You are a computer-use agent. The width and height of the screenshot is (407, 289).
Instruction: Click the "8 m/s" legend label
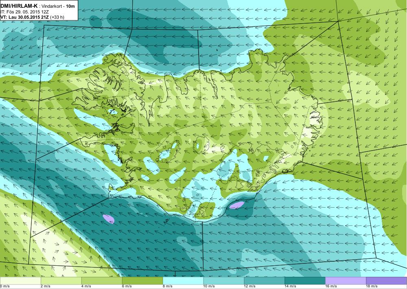point(168,287)
